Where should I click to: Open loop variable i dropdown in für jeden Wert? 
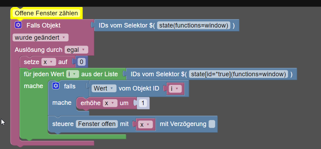[73, 74]
